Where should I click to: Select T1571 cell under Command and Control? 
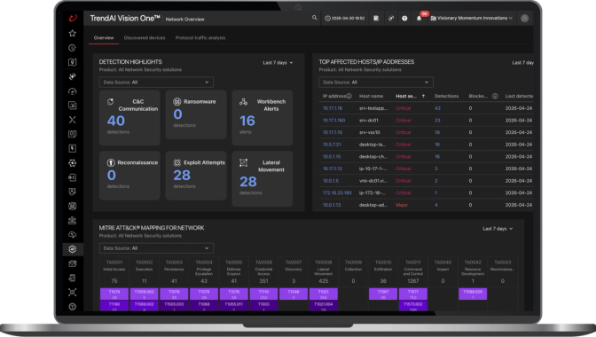pos(413,294)
